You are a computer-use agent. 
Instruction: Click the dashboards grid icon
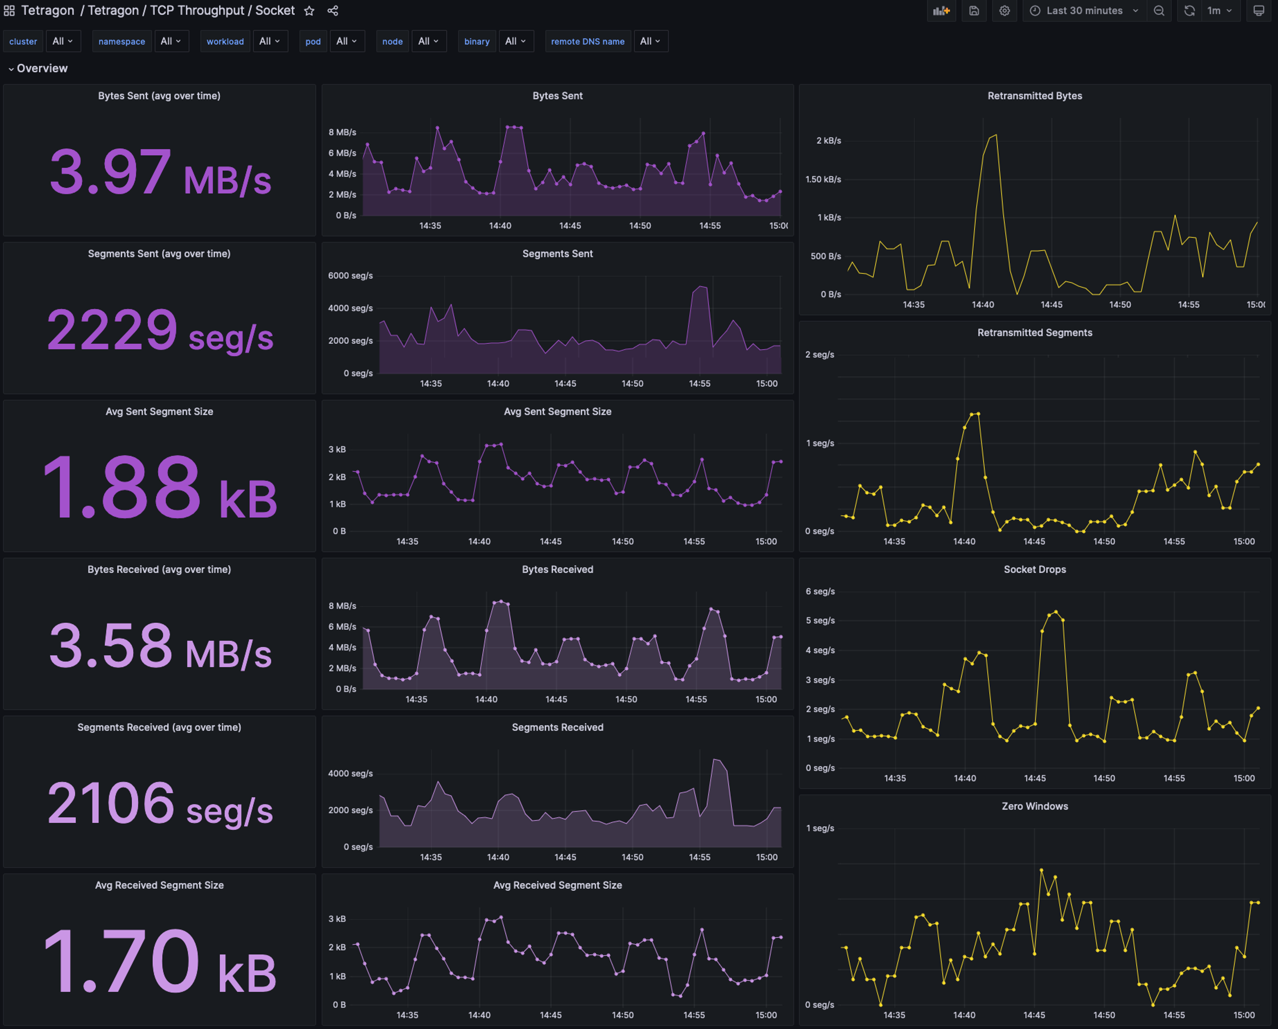tap(9, 10)
